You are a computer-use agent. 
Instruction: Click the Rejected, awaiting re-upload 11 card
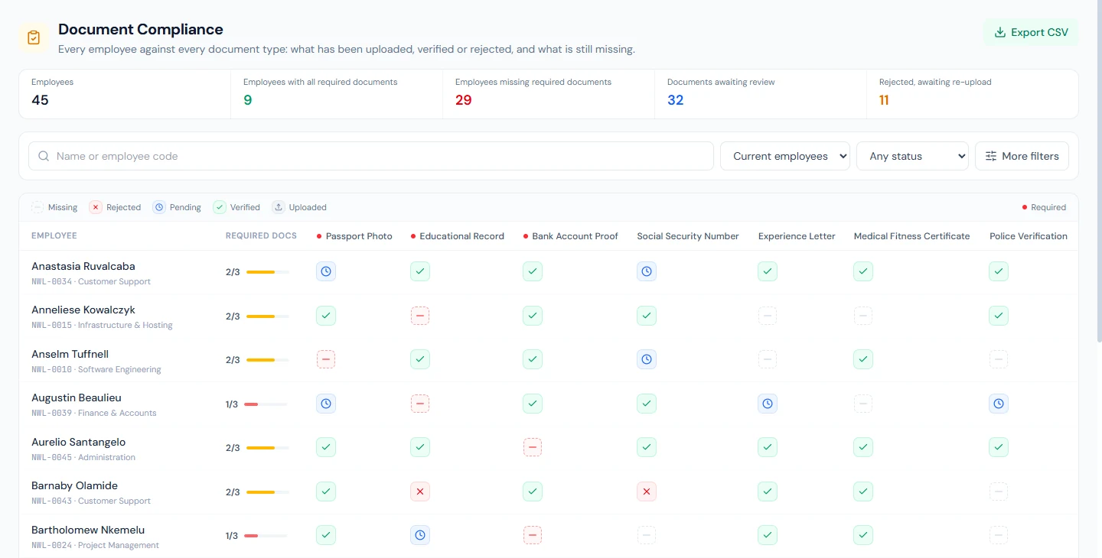(972, 94)
